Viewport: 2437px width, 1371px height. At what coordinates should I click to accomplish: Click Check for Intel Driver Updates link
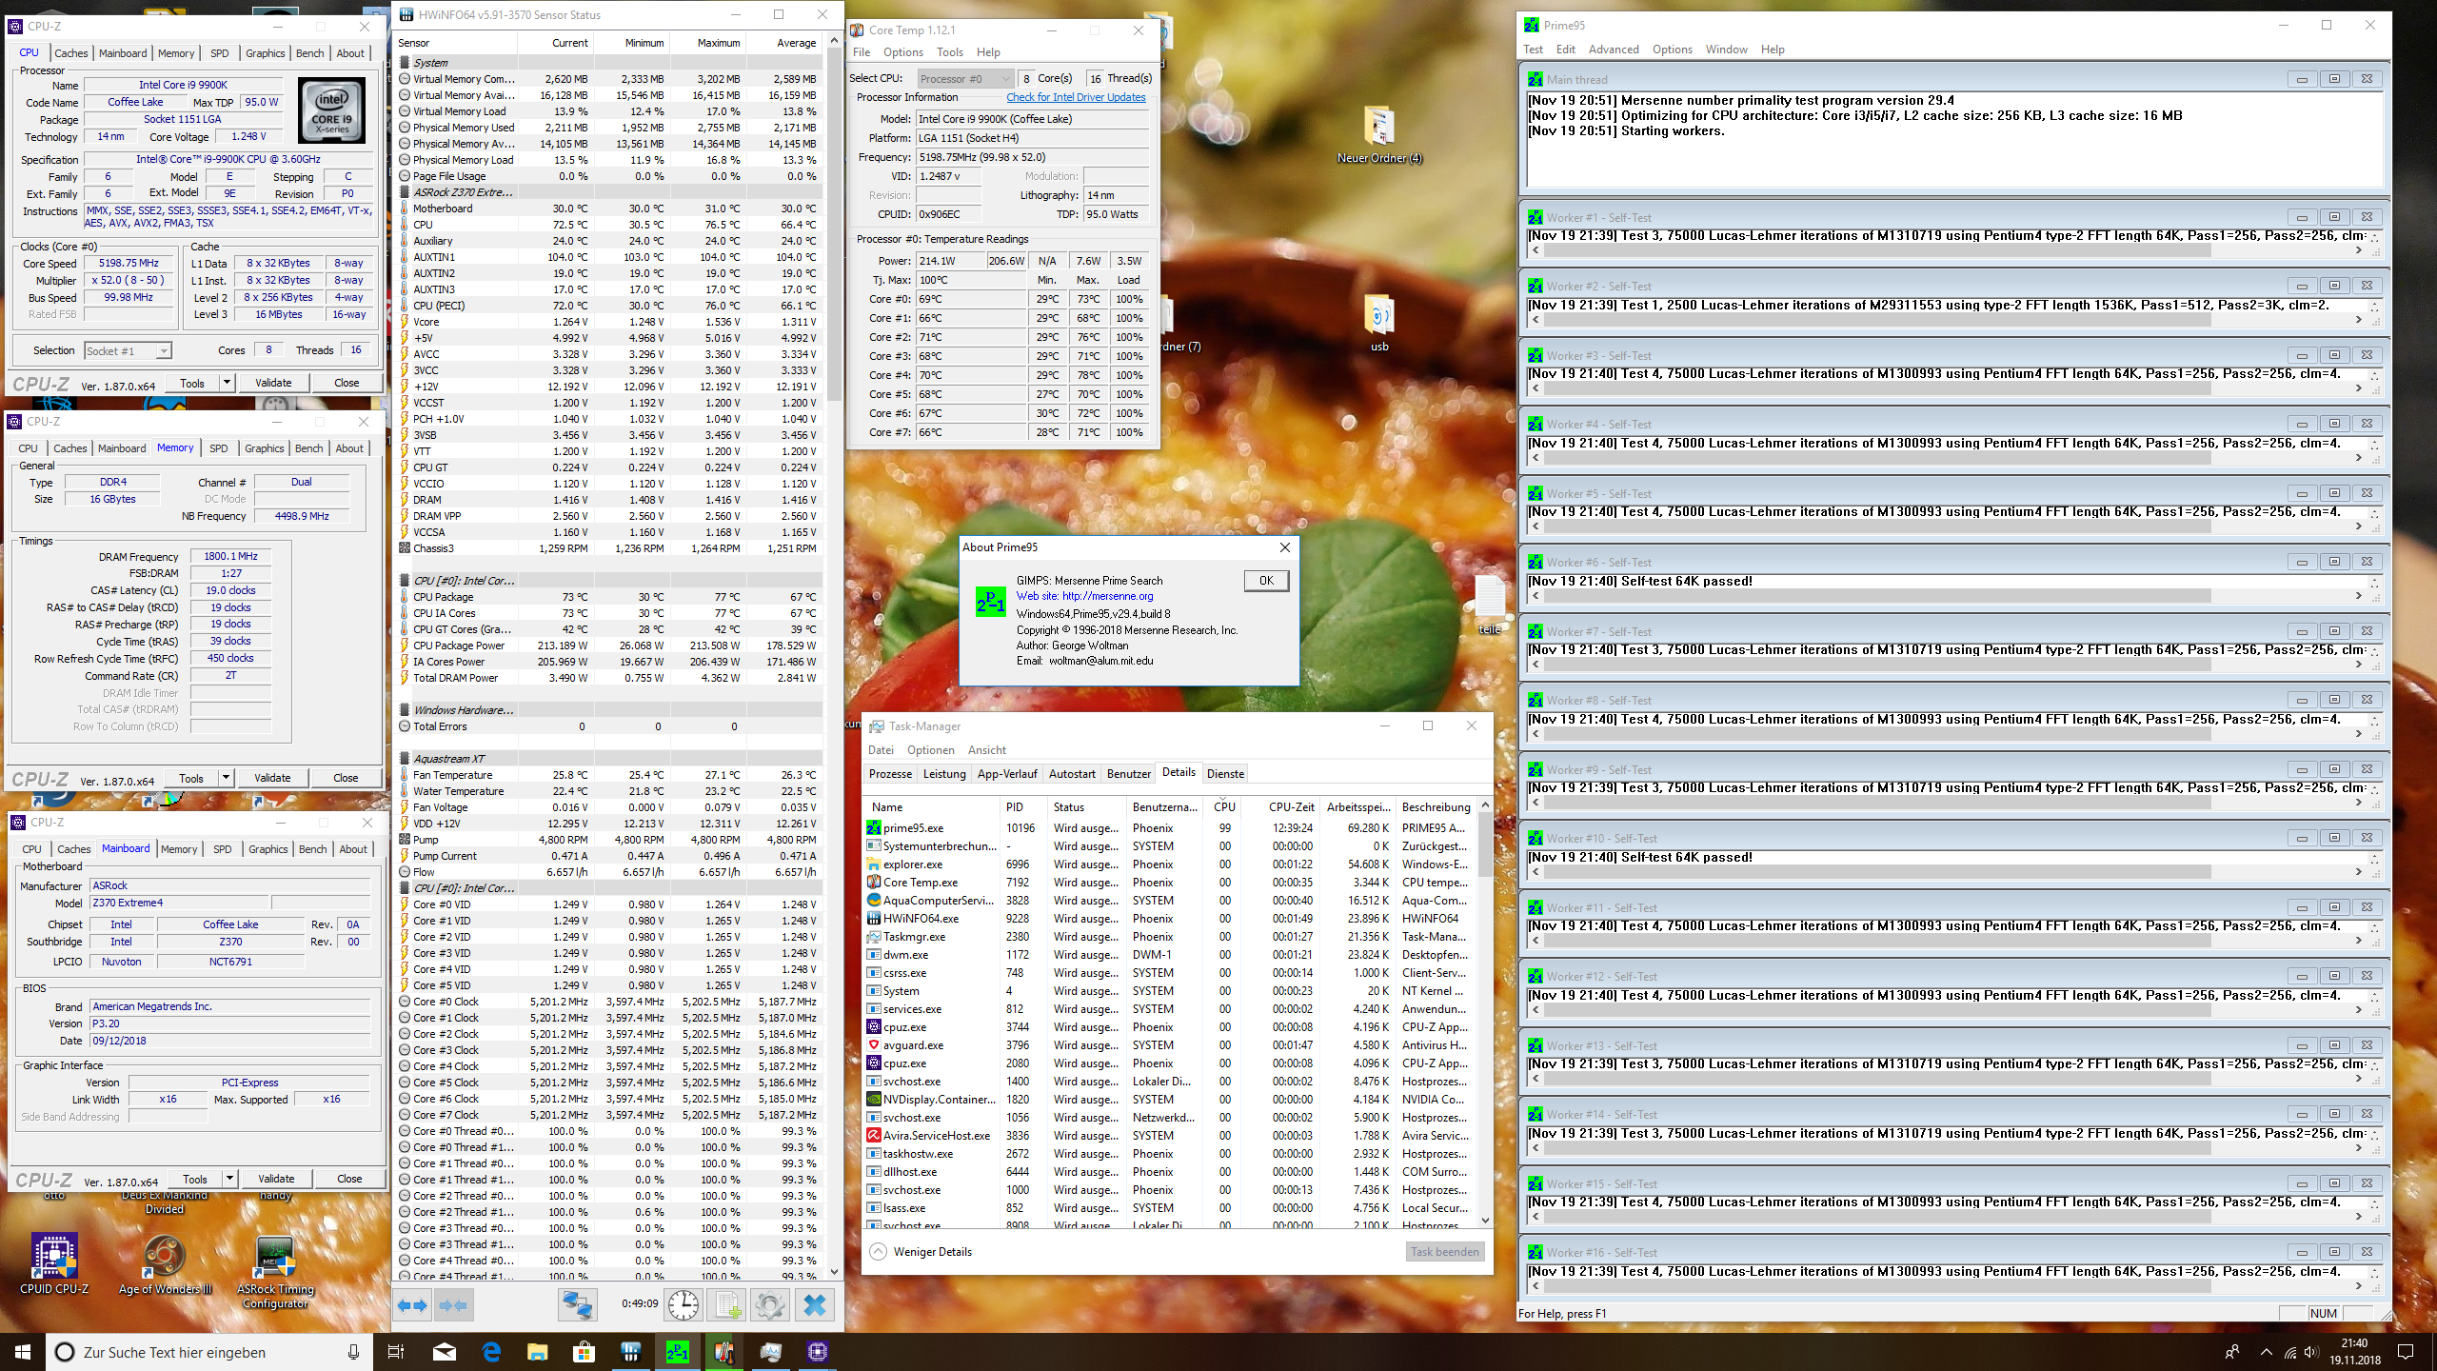pos(1076,97)
